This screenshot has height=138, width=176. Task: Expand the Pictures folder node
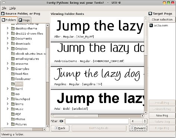pyautogui.click(x=7, y=124)
